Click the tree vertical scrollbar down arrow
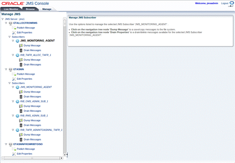Viewport: 235px width, 163px height. coord(65,155)
